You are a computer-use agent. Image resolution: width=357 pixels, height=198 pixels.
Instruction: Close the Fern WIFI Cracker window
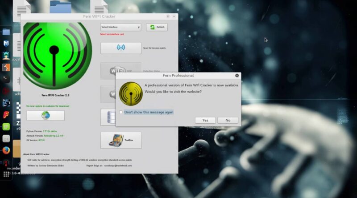tap(174, 16)
